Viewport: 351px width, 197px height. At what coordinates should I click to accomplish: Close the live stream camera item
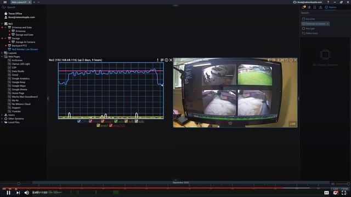[x=296, y=60]
